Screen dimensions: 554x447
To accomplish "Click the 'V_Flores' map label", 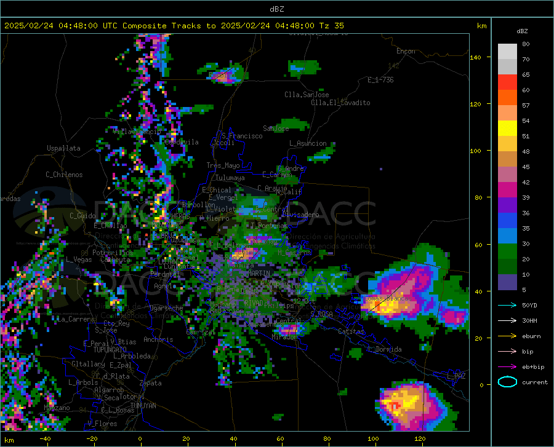I will click(x=102, y=424).
